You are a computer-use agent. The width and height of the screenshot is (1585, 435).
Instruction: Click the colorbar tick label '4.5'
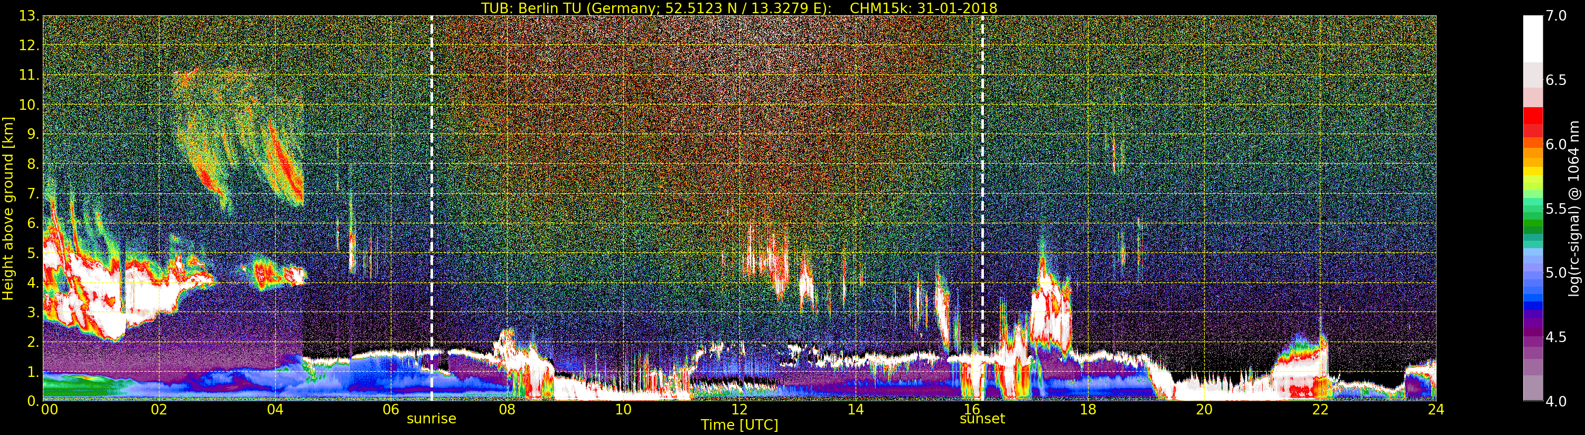(x=1556, y=337)
